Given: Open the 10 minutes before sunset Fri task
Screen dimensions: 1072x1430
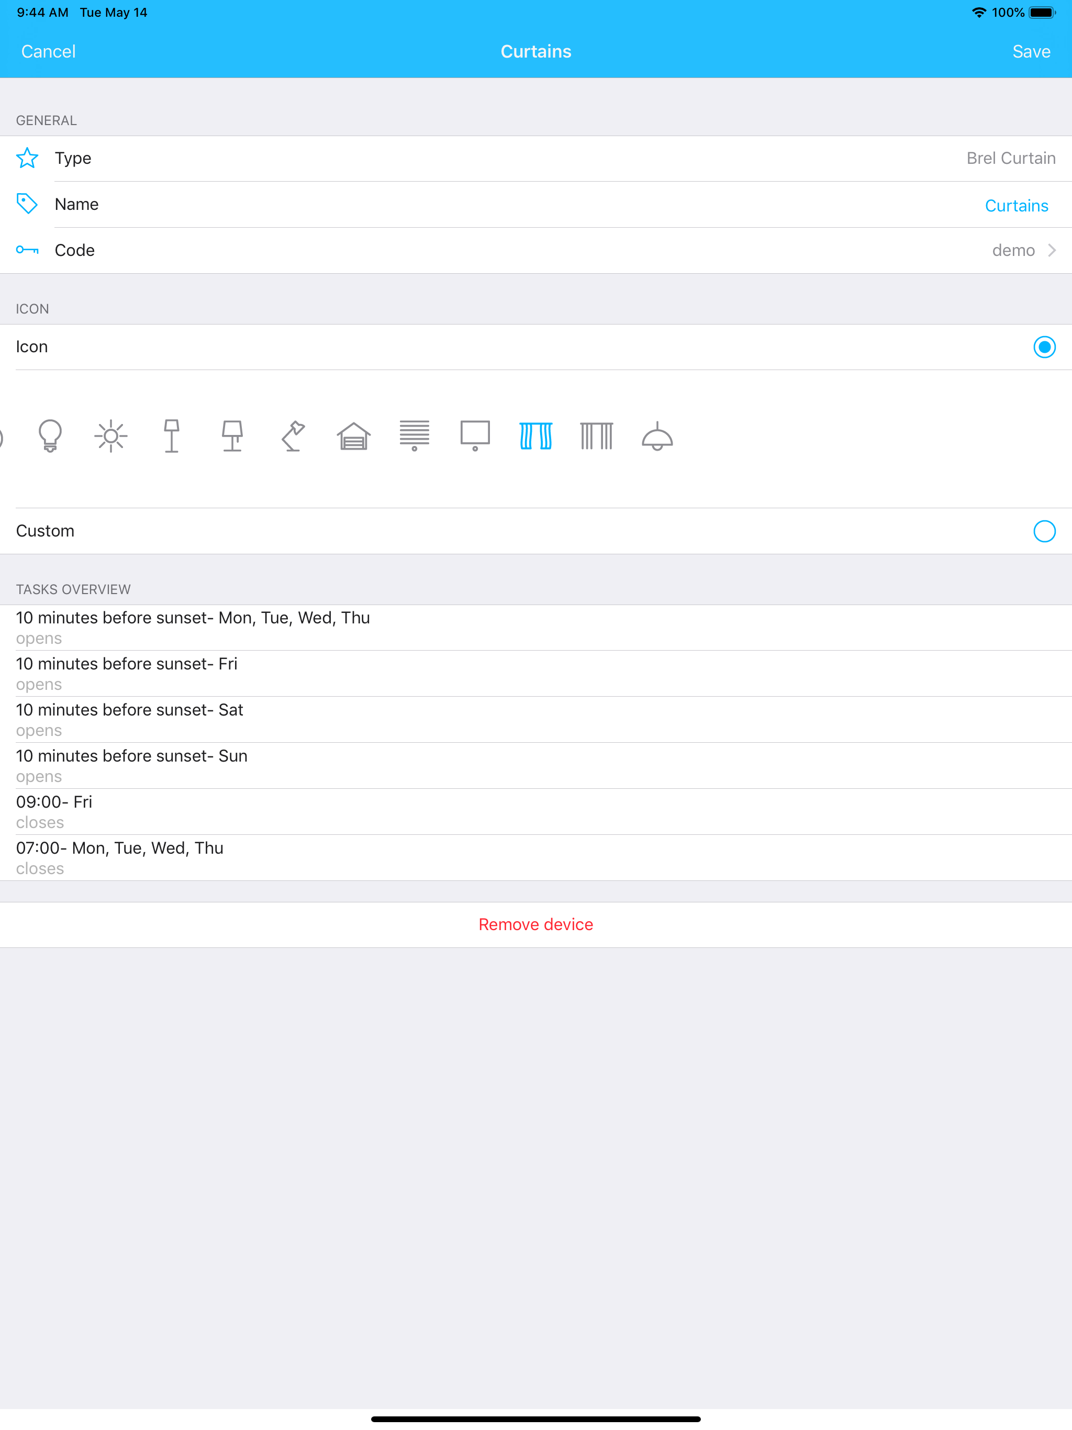Looking at the screenshot, I should coord(536,674).
